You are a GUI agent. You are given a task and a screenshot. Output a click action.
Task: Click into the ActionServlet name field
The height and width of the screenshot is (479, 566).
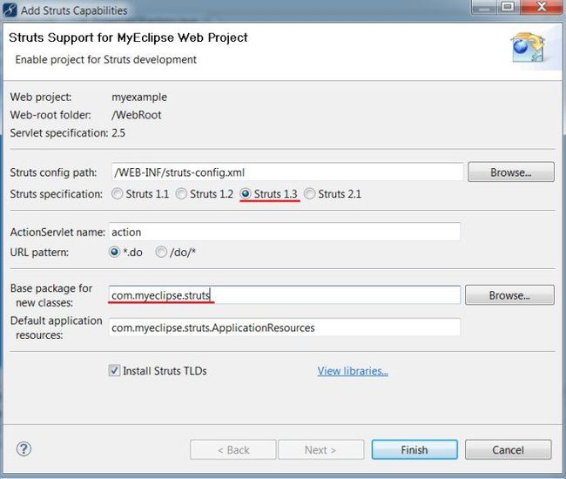coord(285,232)
